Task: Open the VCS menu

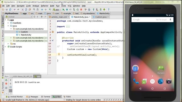Action: click(x=69, y=6)
